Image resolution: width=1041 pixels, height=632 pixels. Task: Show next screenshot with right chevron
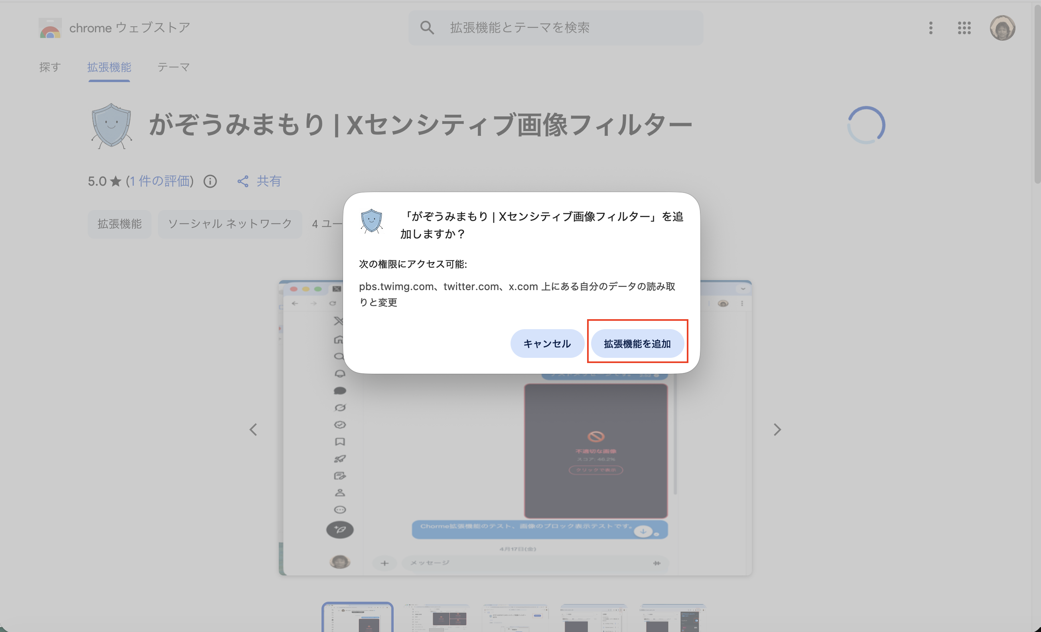(777, 429)
